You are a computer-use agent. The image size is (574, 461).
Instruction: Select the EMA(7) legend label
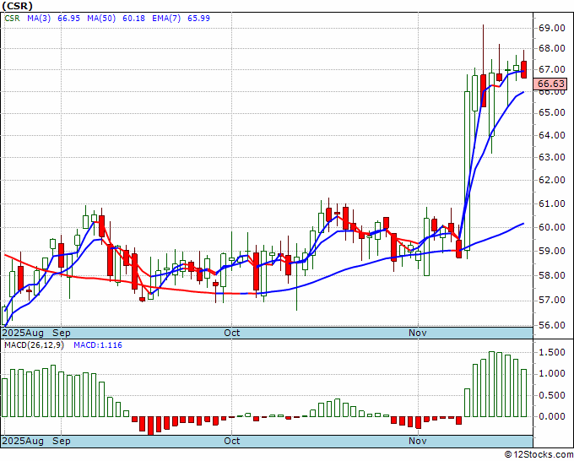click(x=166, y=19)
